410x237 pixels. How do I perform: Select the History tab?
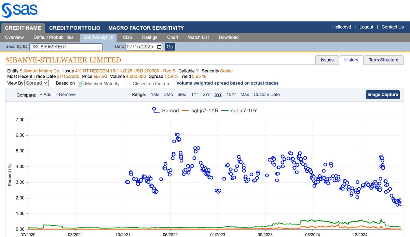click(x=351, y=60)
